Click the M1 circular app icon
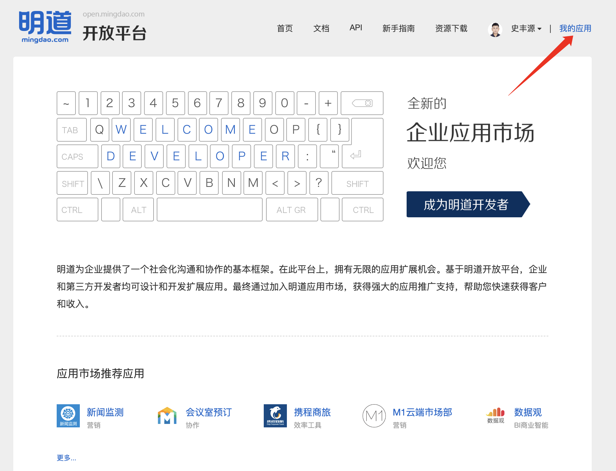The width and height of the screenshot is (616, 471). click(x=374, y=416)
